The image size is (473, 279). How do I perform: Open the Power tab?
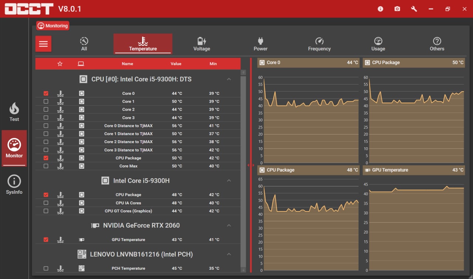pos(261,44)
